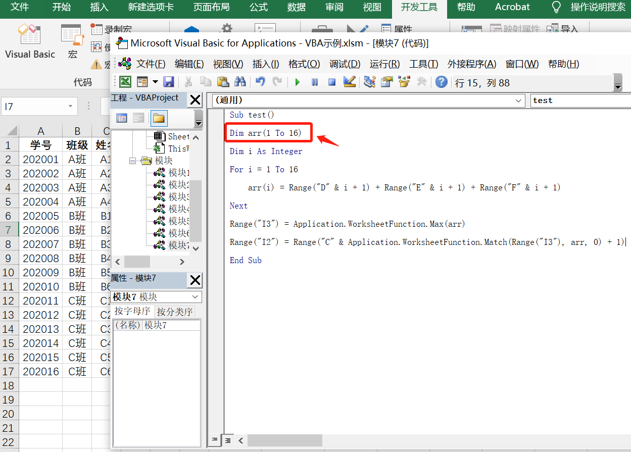Click the project tree horizontal scroll right arrow

tap(182, 262)
